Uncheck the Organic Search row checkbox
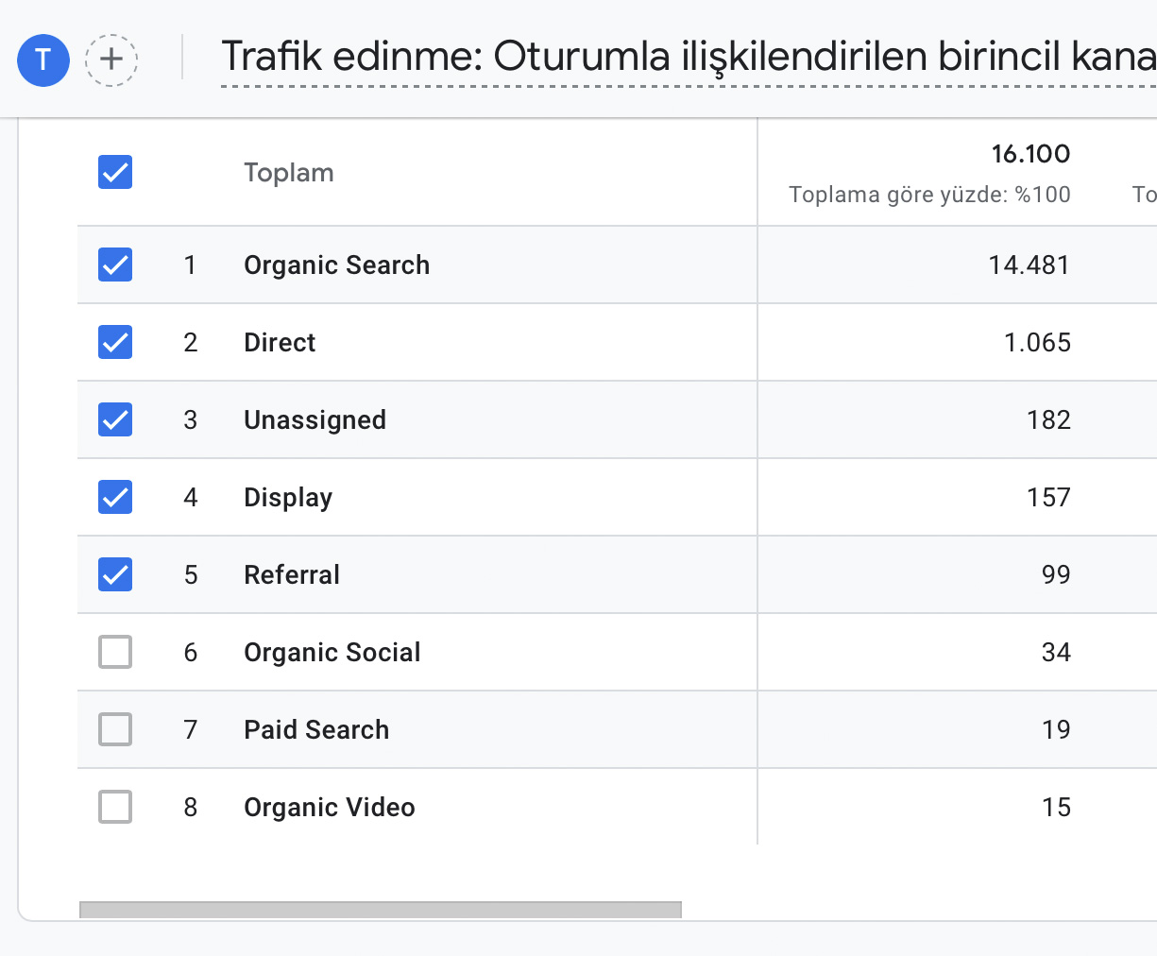This screenshot has height=956, width=1157. coord(115,265)
